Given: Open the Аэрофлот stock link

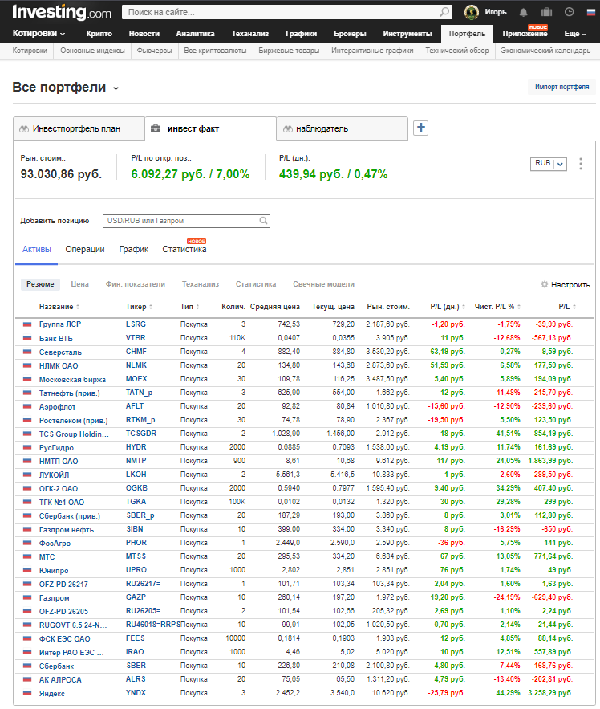Looking at the screenshot, I should (57, 407).
